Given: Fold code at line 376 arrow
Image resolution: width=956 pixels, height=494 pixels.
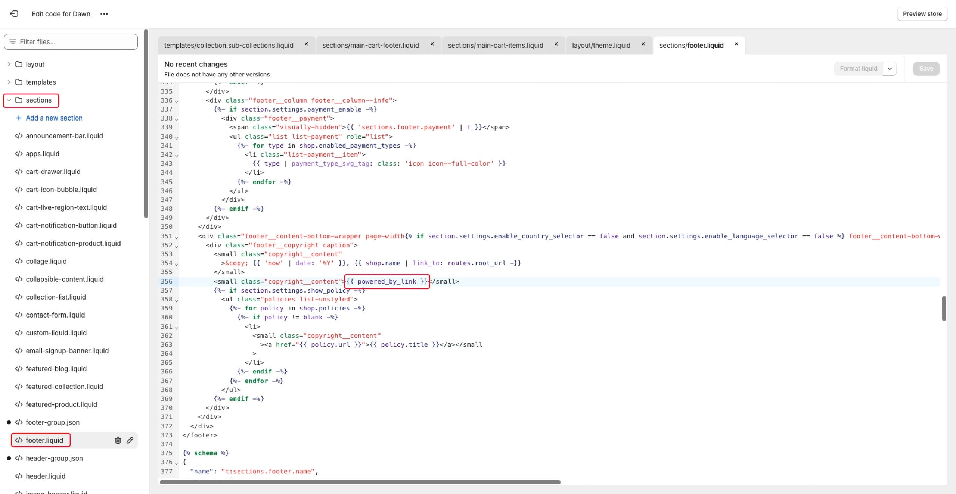Looking at the screenshot, I should [x=176, y=463].
